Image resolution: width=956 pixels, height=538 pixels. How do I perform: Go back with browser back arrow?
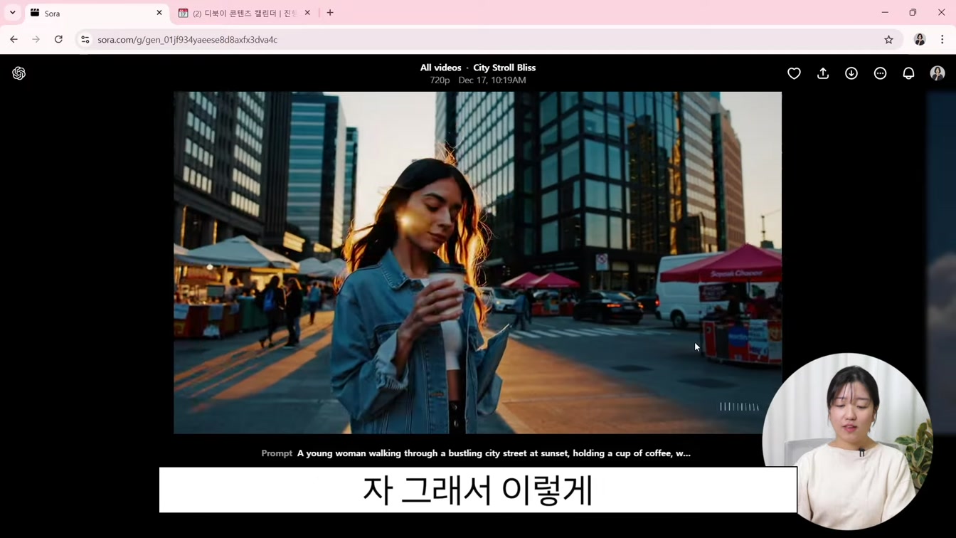pyautogui.click(x=14, y=40)
